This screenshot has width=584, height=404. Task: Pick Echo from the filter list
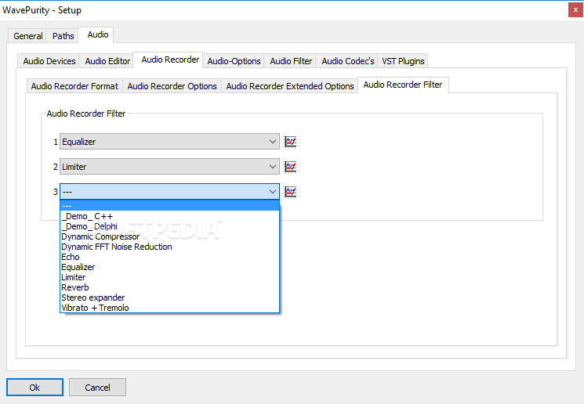[x=169, y=257]
